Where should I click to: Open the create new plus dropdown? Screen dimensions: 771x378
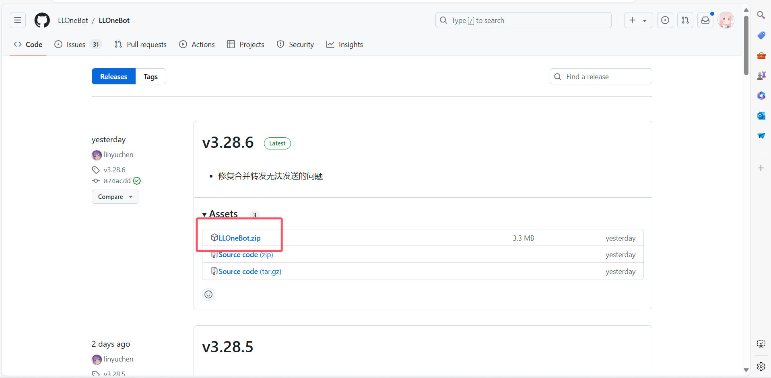pos(638,20)
